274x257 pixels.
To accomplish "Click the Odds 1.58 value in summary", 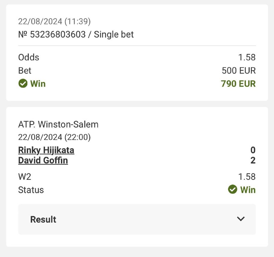I will [x=247, y=57].
